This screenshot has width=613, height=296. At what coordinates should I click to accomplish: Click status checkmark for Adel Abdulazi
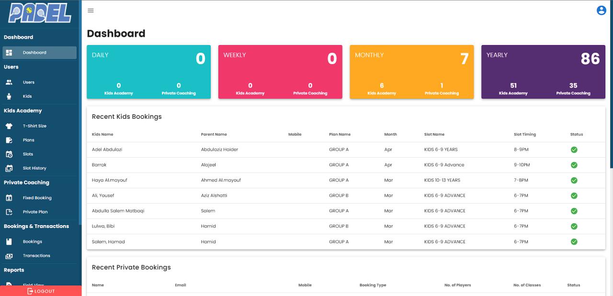[x=574, y=150]
